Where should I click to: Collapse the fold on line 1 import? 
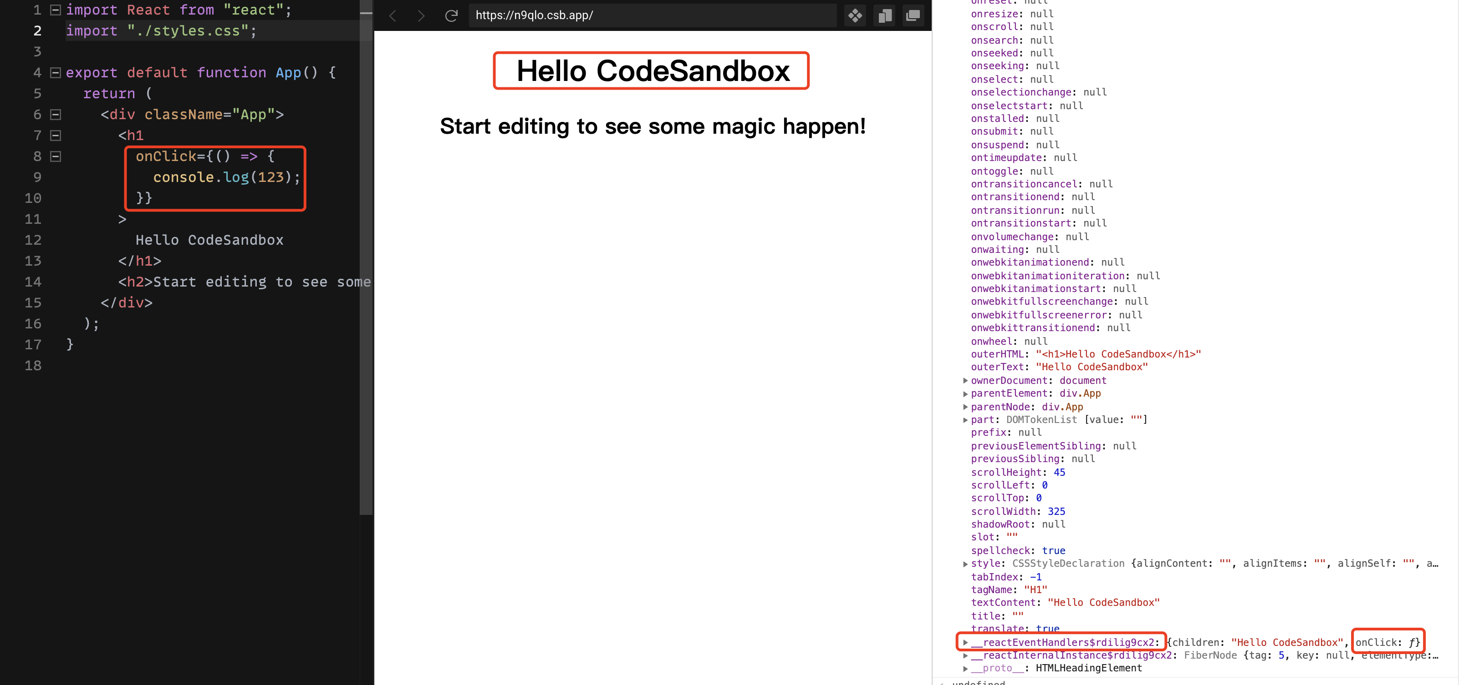click(x=56, y=10)
